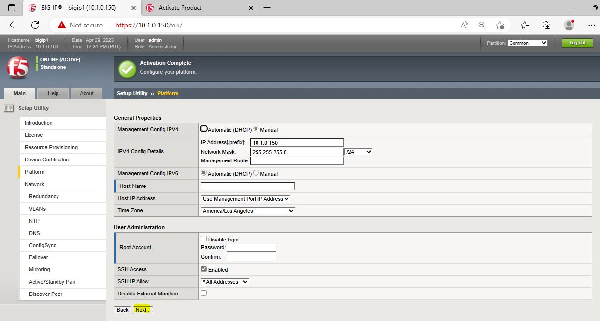
Task: Toggle the SSH Access Enabled checkbox
Action: point(204,269)
